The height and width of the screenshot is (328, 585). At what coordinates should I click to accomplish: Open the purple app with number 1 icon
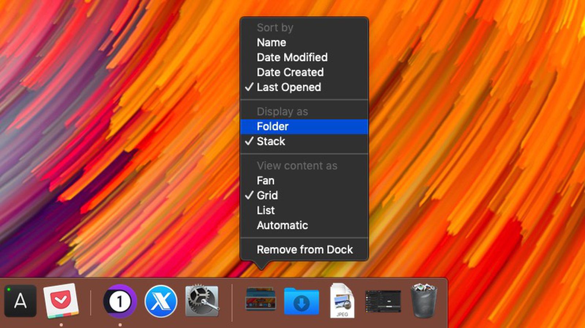point(120,301)
